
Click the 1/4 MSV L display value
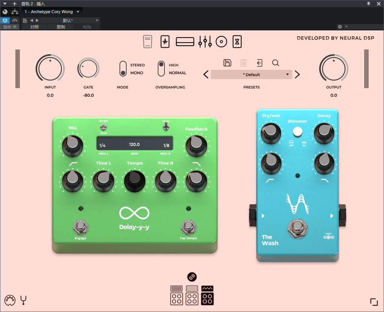pyautogui.click(x=102, y=145)
